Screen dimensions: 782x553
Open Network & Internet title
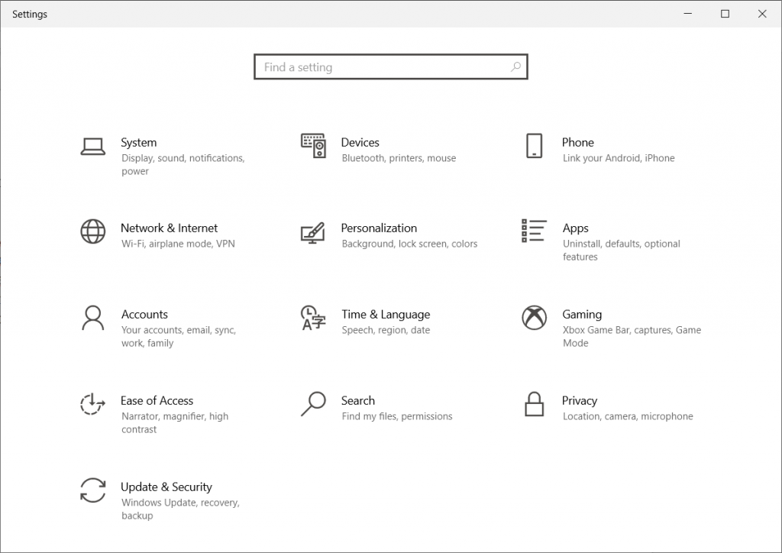tap(169, 228)
